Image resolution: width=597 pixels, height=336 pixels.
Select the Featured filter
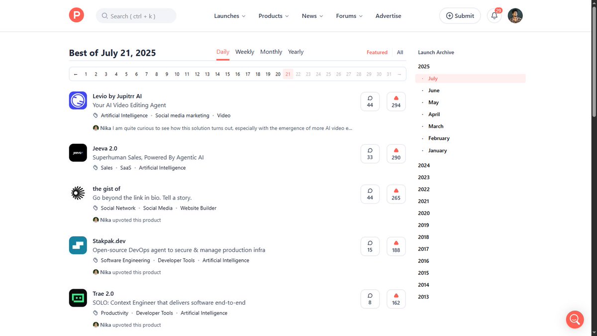377,52
